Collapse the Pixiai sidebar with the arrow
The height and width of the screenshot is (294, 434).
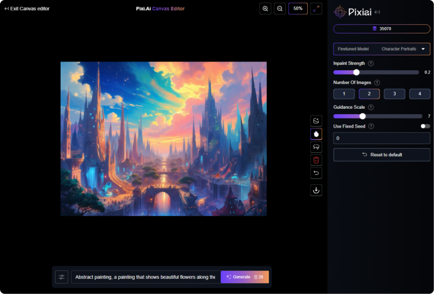pos(377,12)
